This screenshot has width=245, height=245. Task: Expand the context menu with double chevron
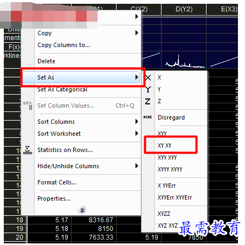click(82, 210)
